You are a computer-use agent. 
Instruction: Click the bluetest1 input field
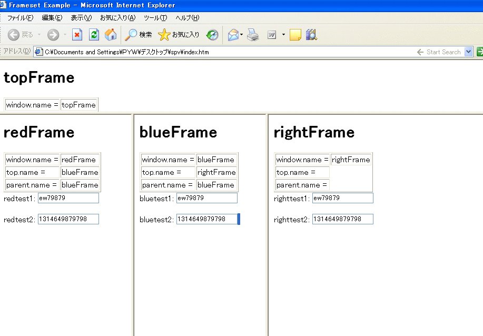(207, 198)
